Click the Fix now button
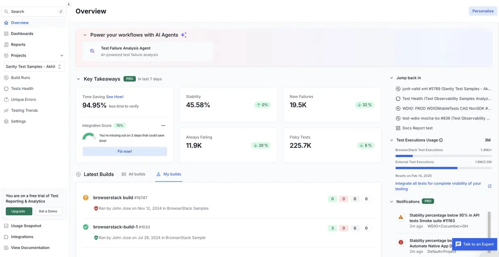Viewport: 499px width, 257px height. (125, 151)
